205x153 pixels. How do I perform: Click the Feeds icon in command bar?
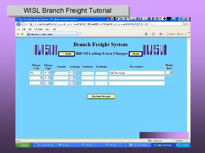coord(153,34)
